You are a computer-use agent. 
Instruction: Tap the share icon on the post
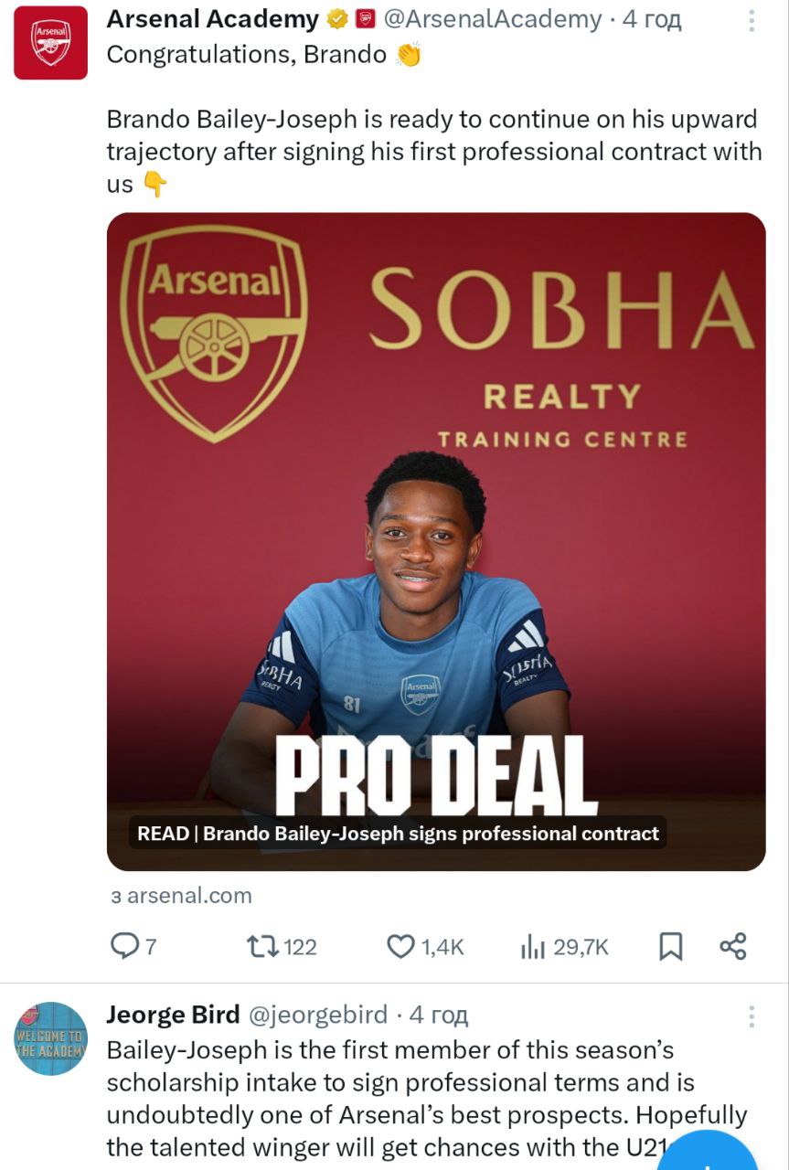point(733,946)
